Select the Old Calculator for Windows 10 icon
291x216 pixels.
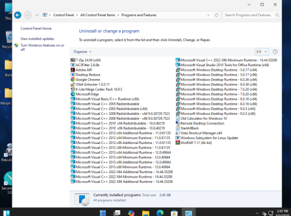[x=178, y=118]
